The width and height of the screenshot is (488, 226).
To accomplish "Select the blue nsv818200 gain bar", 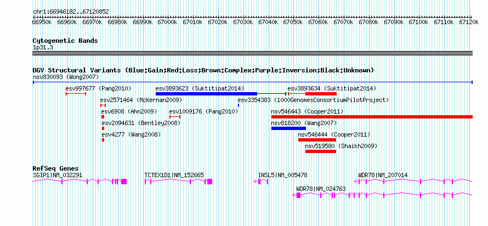I will [x=288, y=128].
